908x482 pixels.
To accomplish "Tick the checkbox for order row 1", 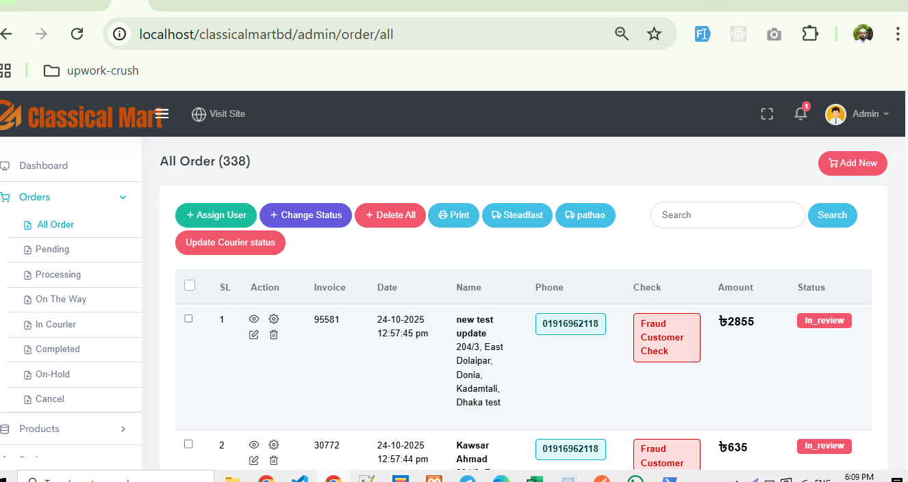I will coord(189,319).
